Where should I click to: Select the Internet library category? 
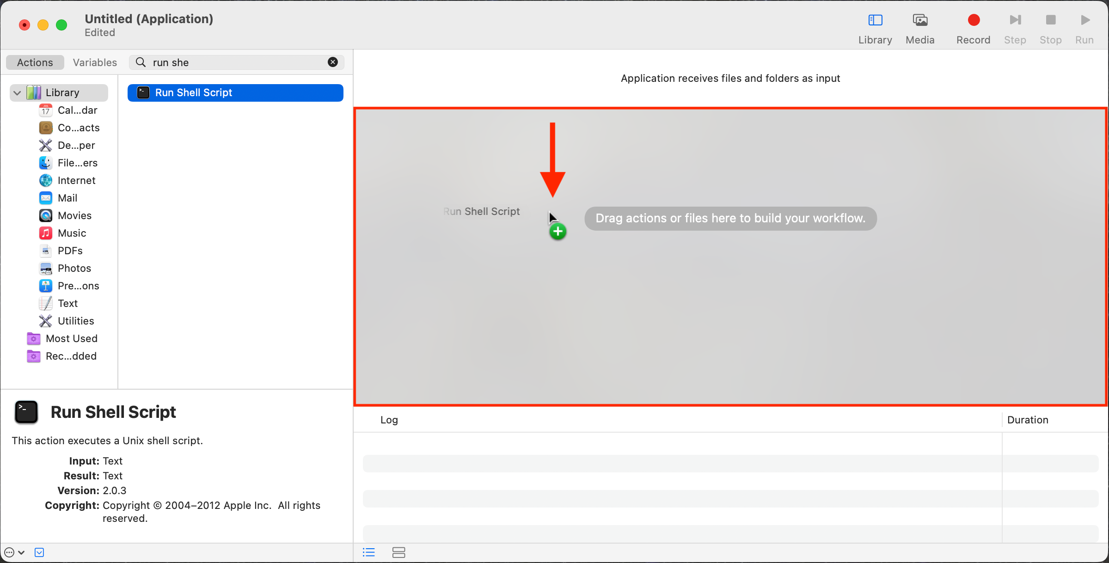pos(76,180)
